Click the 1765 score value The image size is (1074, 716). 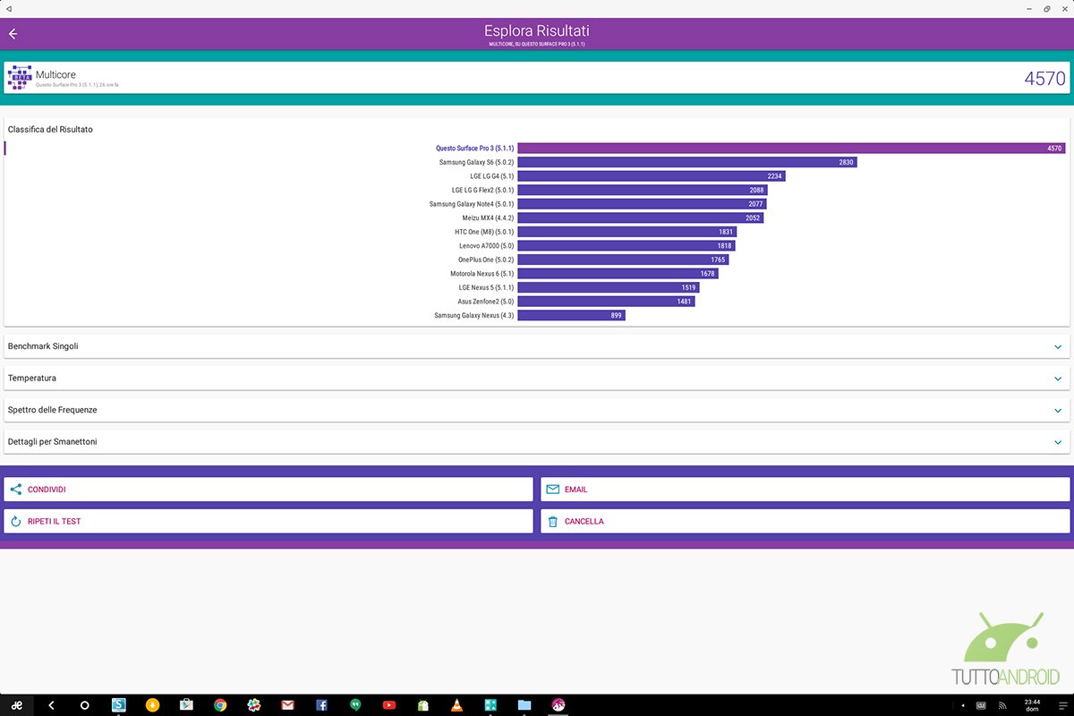pyautogui.click(x=718, y=260)
